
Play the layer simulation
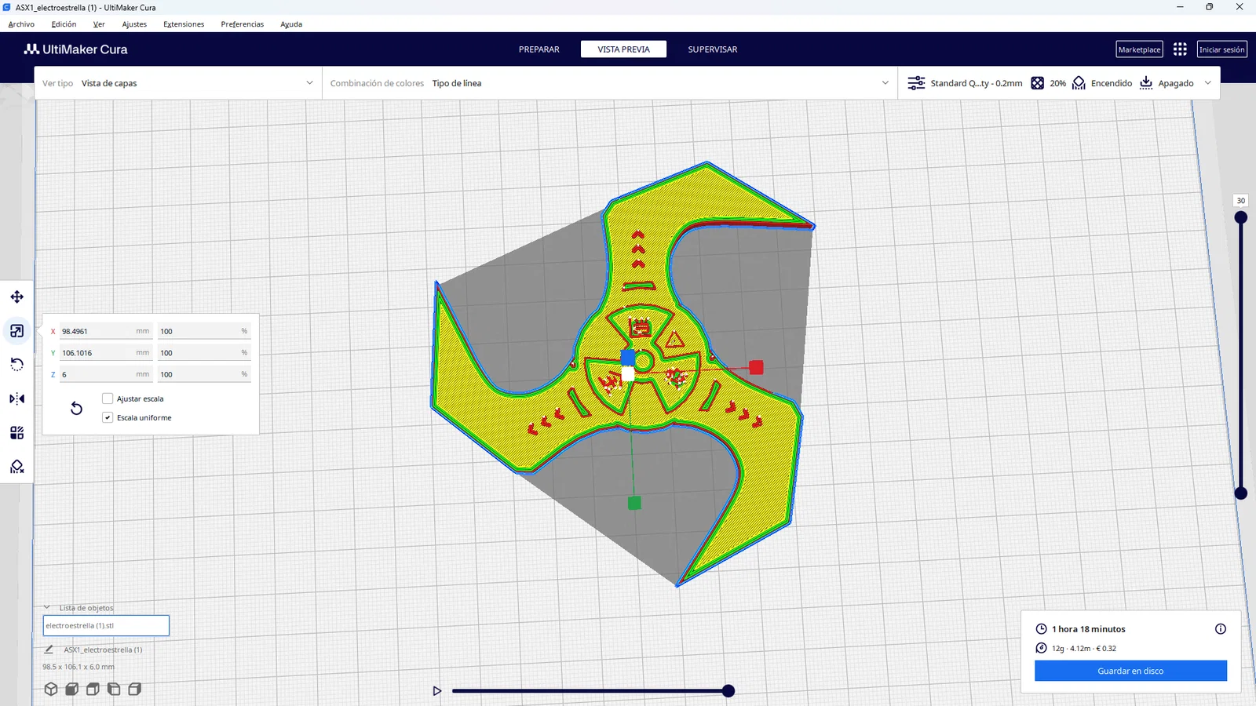[437, 691]
